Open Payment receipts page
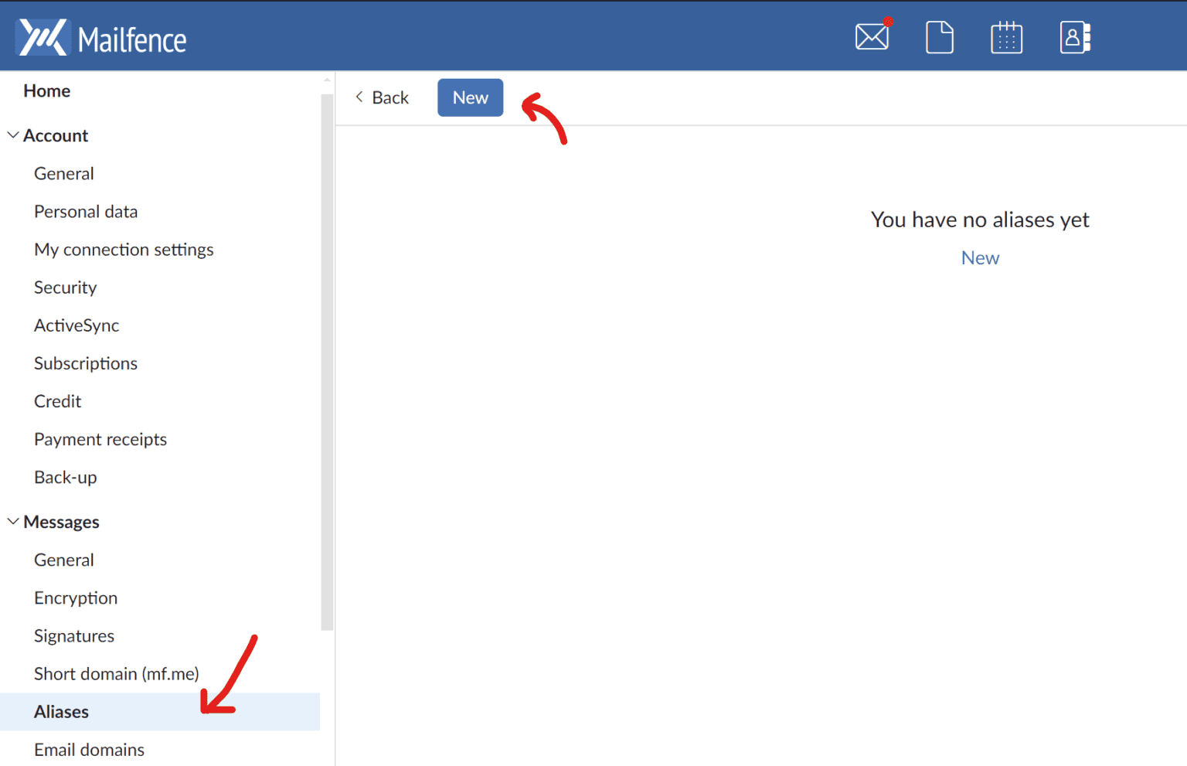This screenshot has height=766, width=1187. click(x=100, y=439)
